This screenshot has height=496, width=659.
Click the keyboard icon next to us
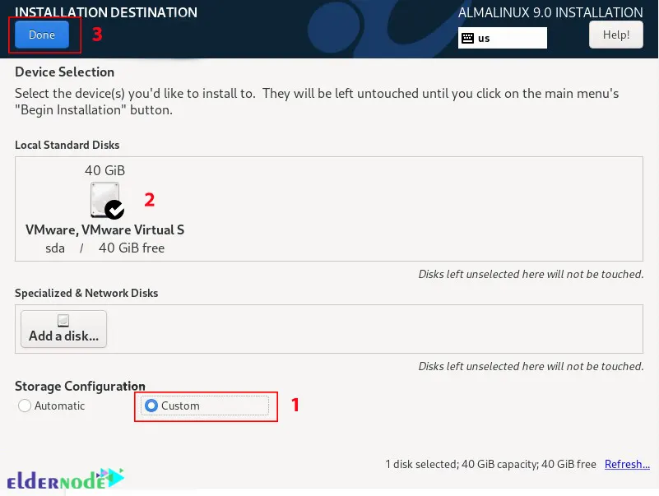[x=467, y=39]
